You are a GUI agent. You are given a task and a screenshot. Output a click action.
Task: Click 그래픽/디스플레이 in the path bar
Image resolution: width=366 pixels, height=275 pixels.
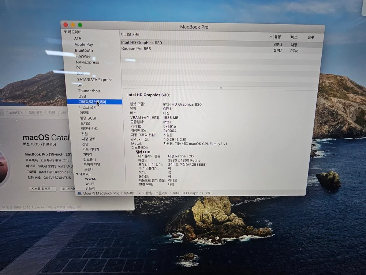tap(155, 193)
